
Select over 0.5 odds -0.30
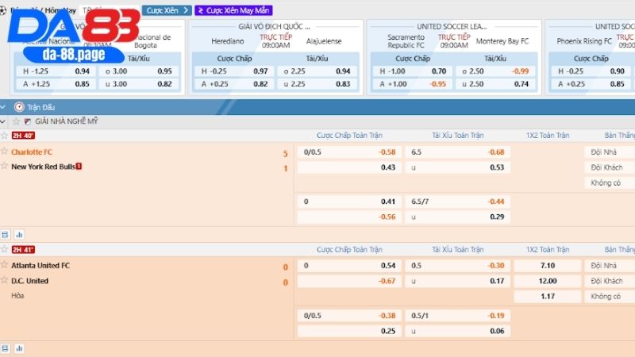pos(458,266)
